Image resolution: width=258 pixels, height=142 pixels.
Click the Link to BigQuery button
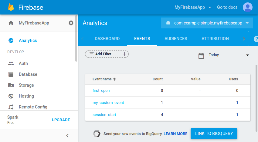214,134
